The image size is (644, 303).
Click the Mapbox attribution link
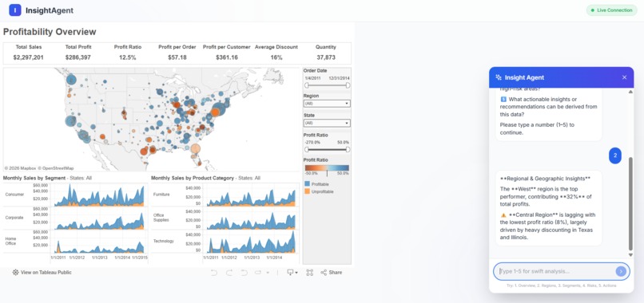(21, 168)
